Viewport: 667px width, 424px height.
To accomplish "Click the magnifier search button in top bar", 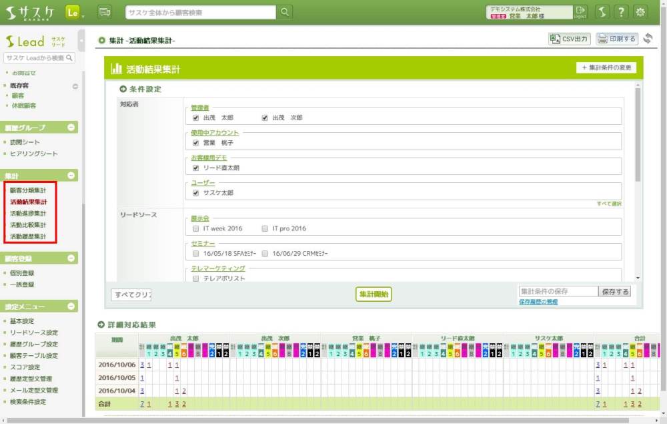I will coord(285,12).
